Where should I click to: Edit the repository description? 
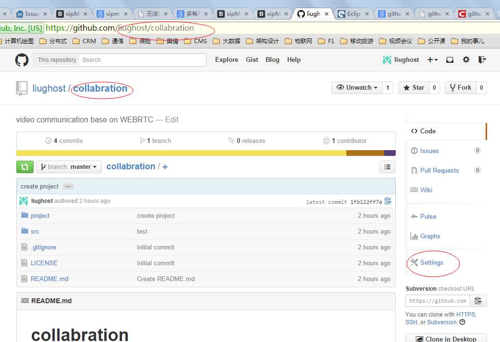(172, 120)
